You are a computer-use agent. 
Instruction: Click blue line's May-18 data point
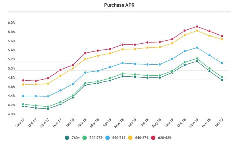(x=123, y=63)
